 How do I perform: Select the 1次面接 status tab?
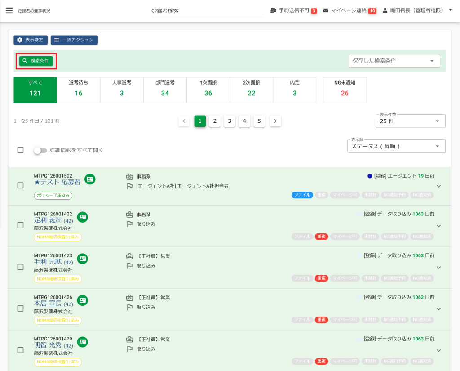click(x=208, y=89)
